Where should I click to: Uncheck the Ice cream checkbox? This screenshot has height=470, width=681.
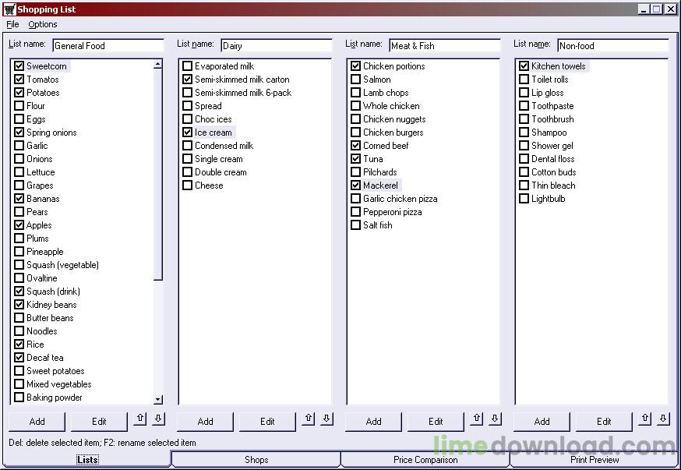coord(188,133)
